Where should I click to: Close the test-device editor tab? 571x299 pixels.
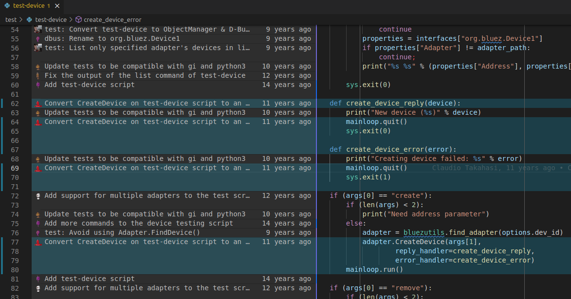click(x=57, y=6)
